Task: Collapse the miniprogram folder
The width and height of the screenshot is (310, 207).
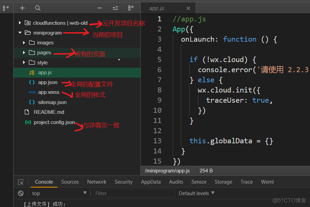Action: [x=20, y=33]
